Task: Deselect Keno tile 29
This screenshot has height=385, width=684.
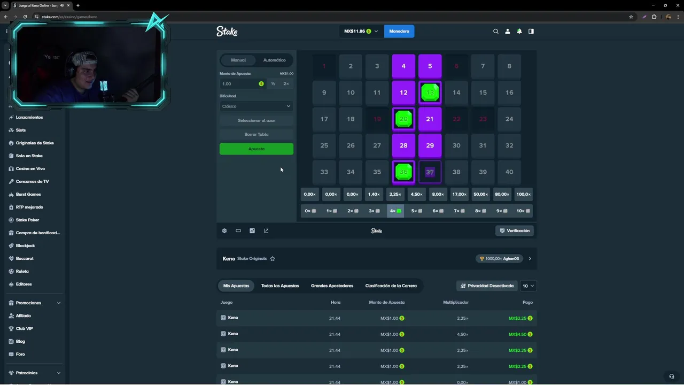Action: pyautogui.click(x=430, y=145)
